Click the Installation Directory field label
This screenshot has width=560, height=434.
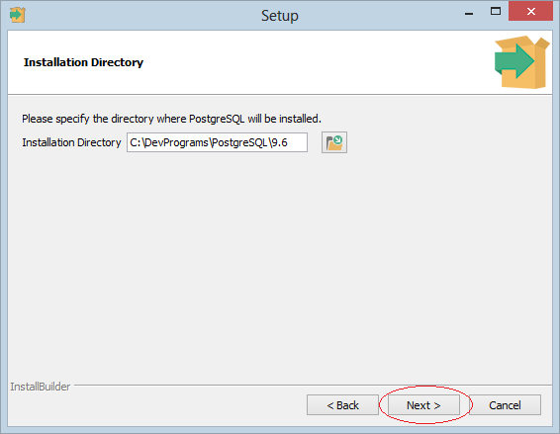tap(71, 142)
